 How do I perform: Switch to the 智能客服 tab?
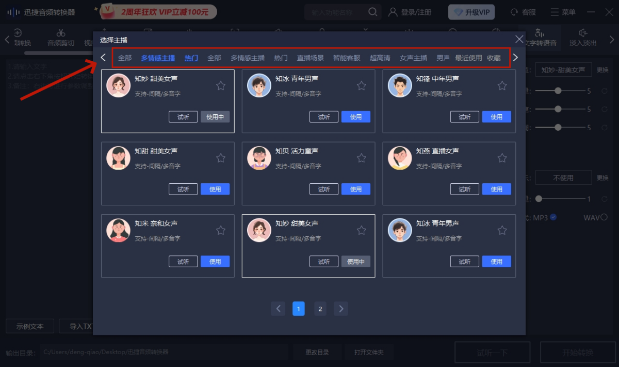click(347, 58)
